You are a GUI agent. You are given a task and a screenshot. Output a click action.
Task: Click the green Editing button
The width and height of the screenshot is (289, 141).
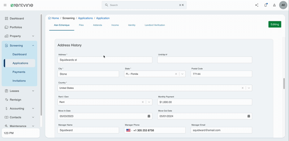tap(275, 24)
